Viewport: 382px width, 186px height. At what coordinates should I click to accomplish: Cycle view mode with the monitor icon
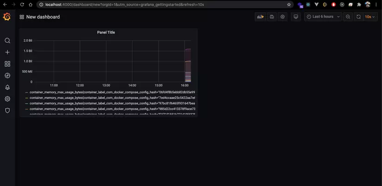(x=296, y=17)
